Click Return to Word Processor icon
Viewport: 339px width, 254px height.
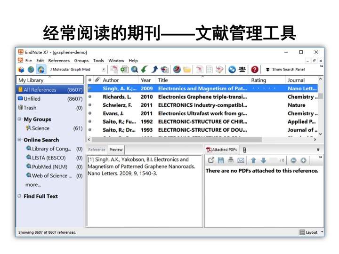click(x=219, y=69)
